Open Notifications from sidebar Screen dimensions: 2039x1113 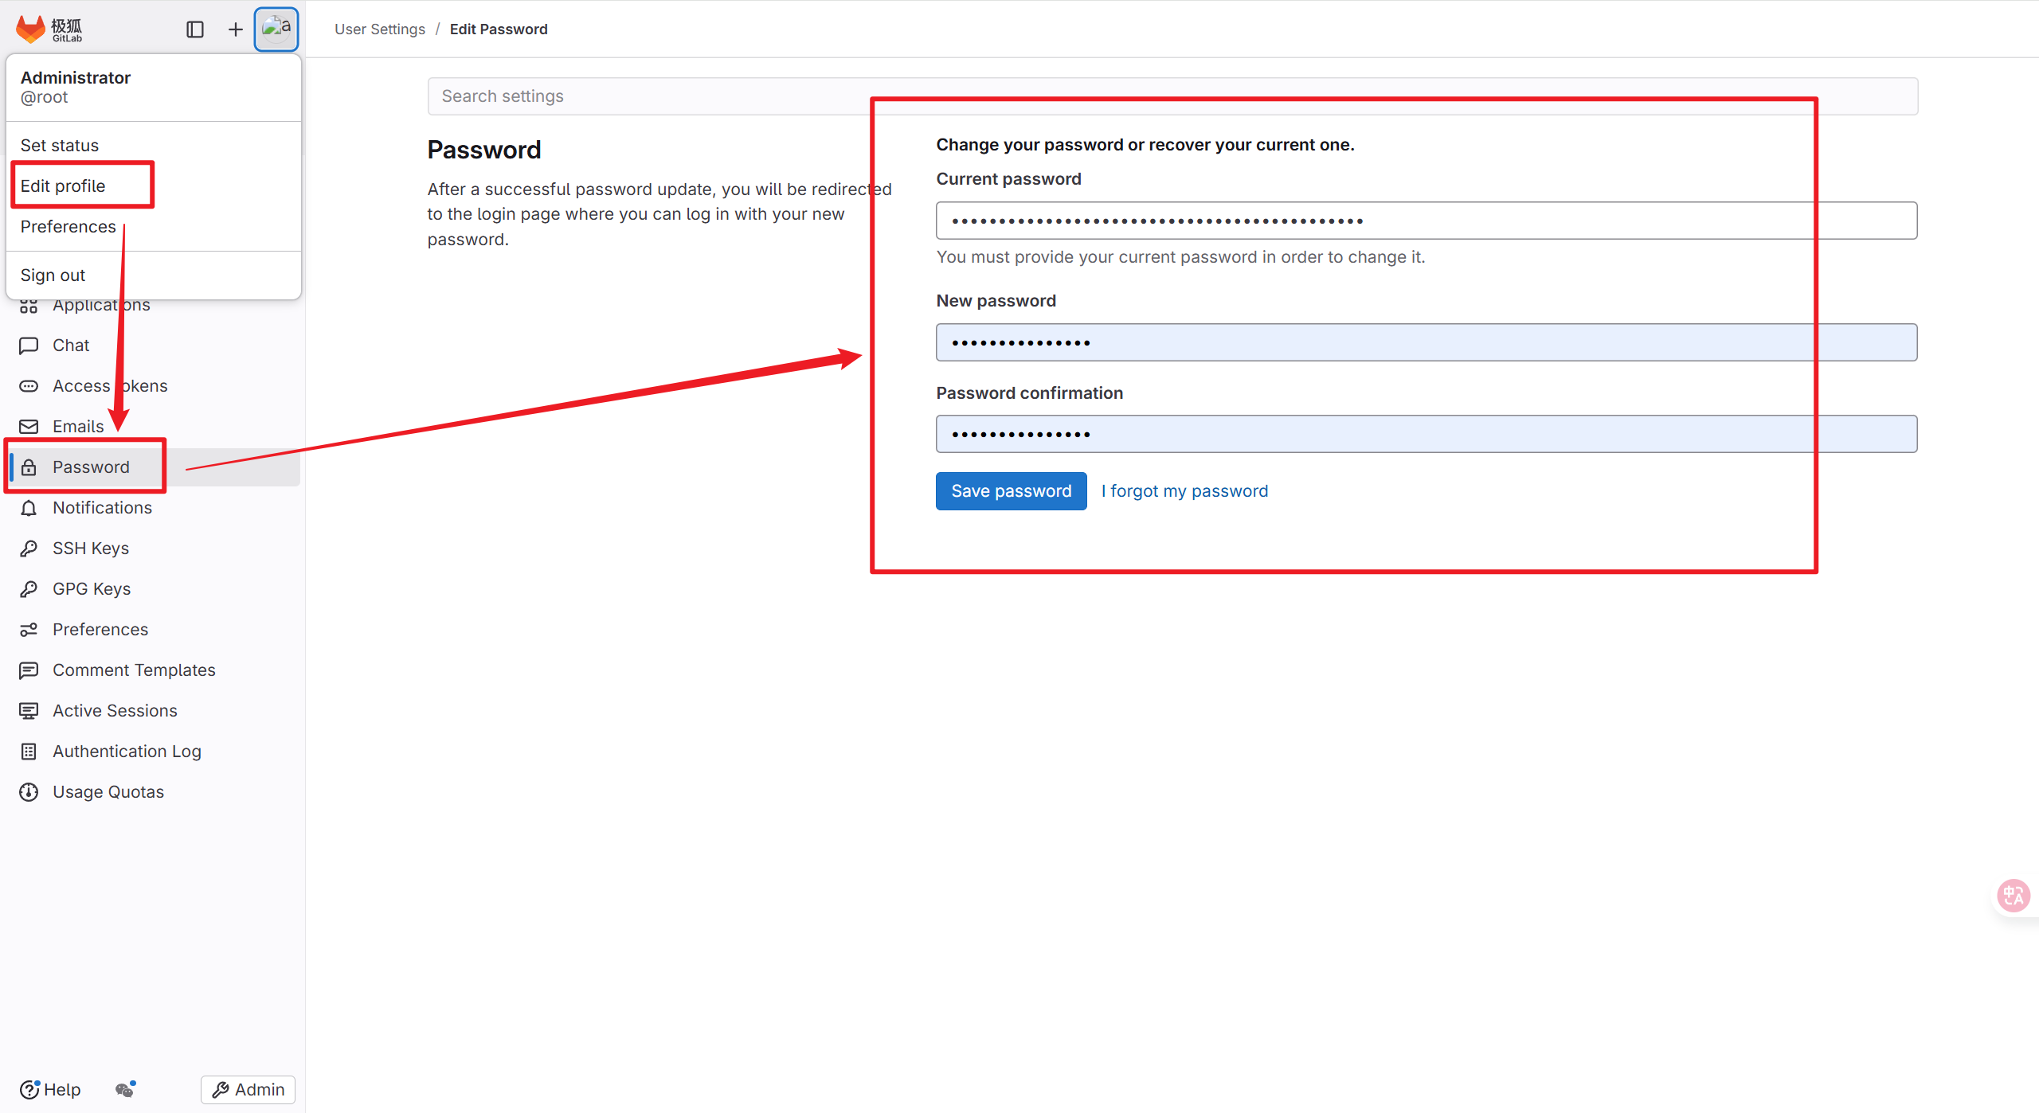102,507
